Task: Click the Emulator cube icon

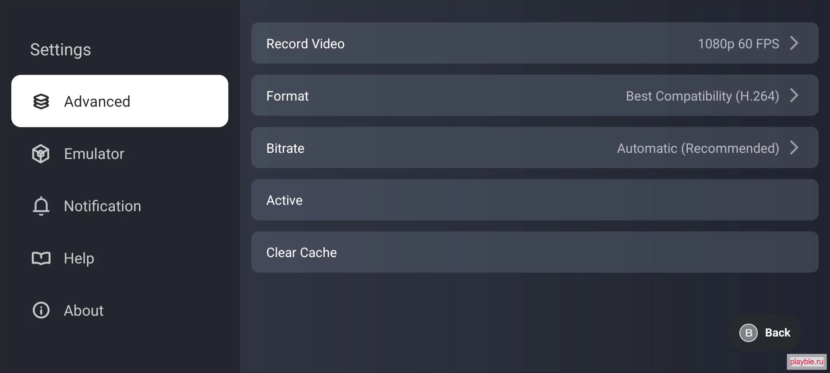Action: tap(41, 153)
